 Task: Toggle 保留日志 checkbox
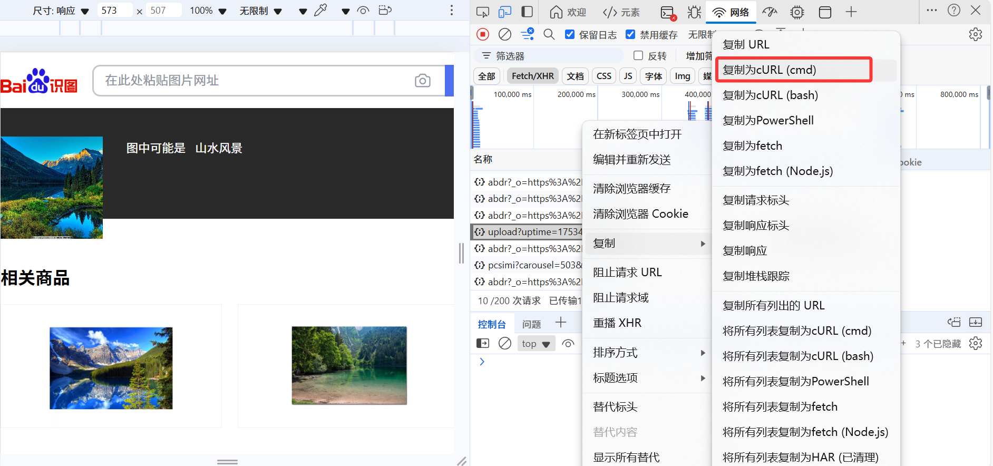(570, 34)
